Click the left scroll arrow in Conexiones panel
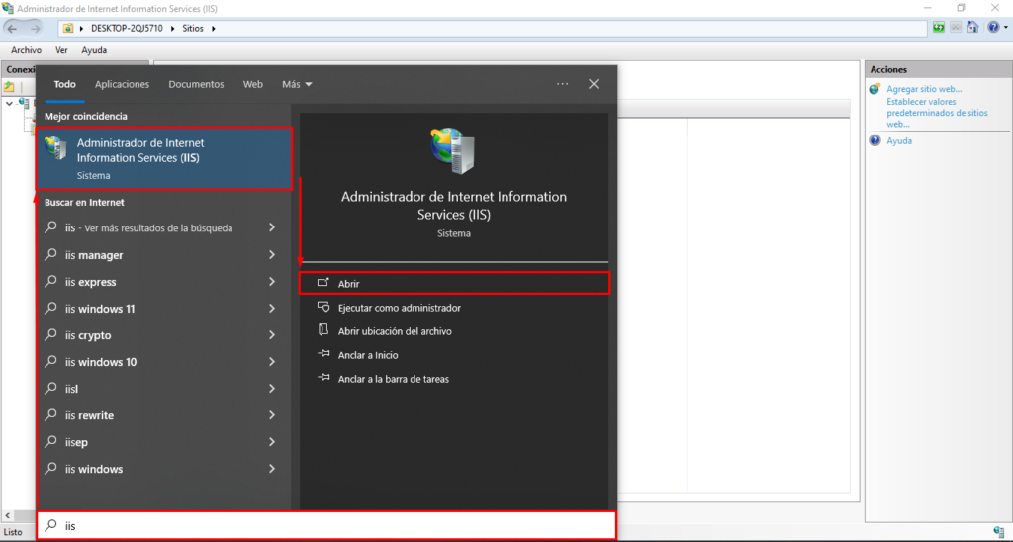Viewport: 1013px width, 542px height. pyautogui.click(x=8, y=515)
